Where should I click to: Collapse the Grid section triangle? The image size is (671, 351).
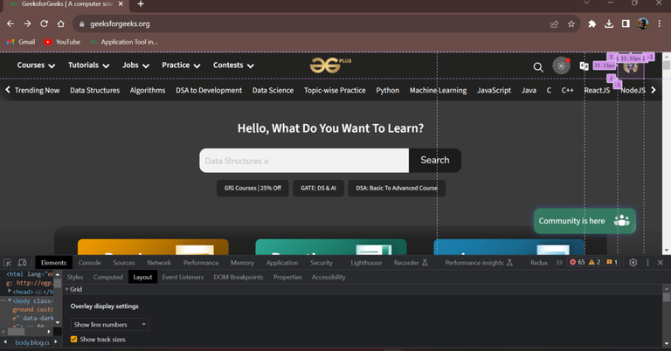point(66,289)
